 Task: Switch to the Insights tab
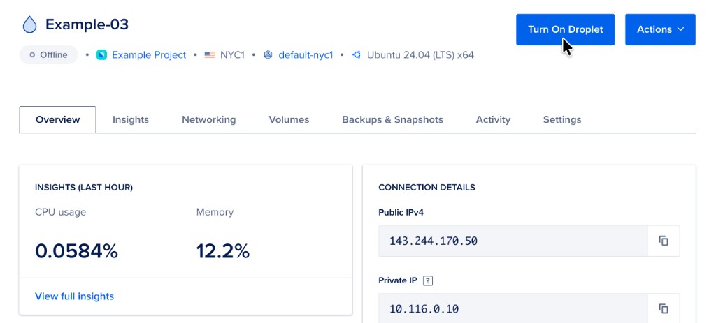[x=131, y=119]
